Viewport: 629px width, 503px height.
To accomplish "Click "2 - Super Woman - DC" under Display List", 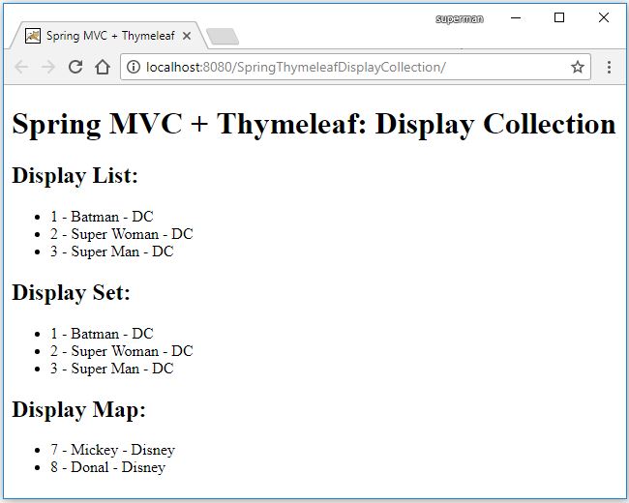I will point(122,234).
